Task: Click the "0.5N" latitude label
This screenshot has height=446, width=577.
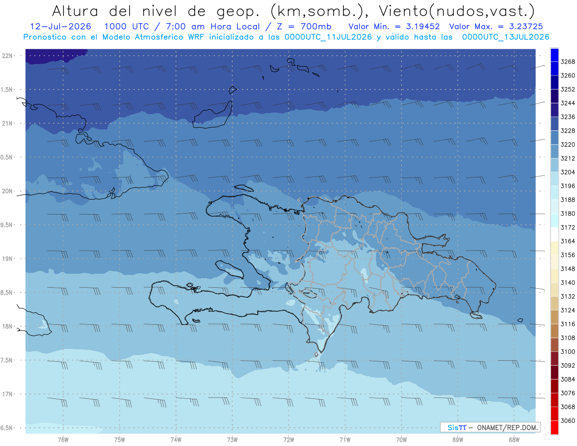Action: (x=7, y=157)
